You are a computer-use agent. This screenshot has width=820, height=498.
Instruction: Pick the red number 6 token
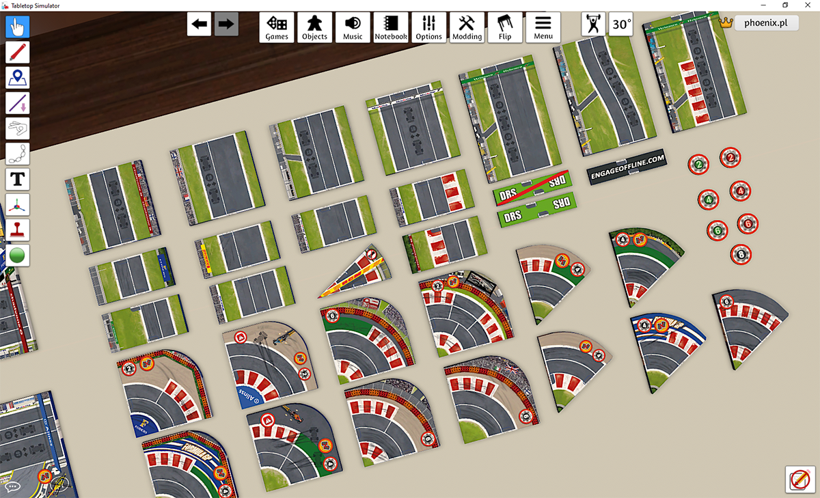[x=748, y=223]
